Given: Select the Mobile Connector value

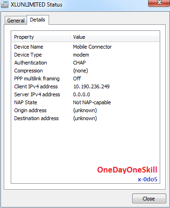Looking at the screenshot, I should [92, 47].
